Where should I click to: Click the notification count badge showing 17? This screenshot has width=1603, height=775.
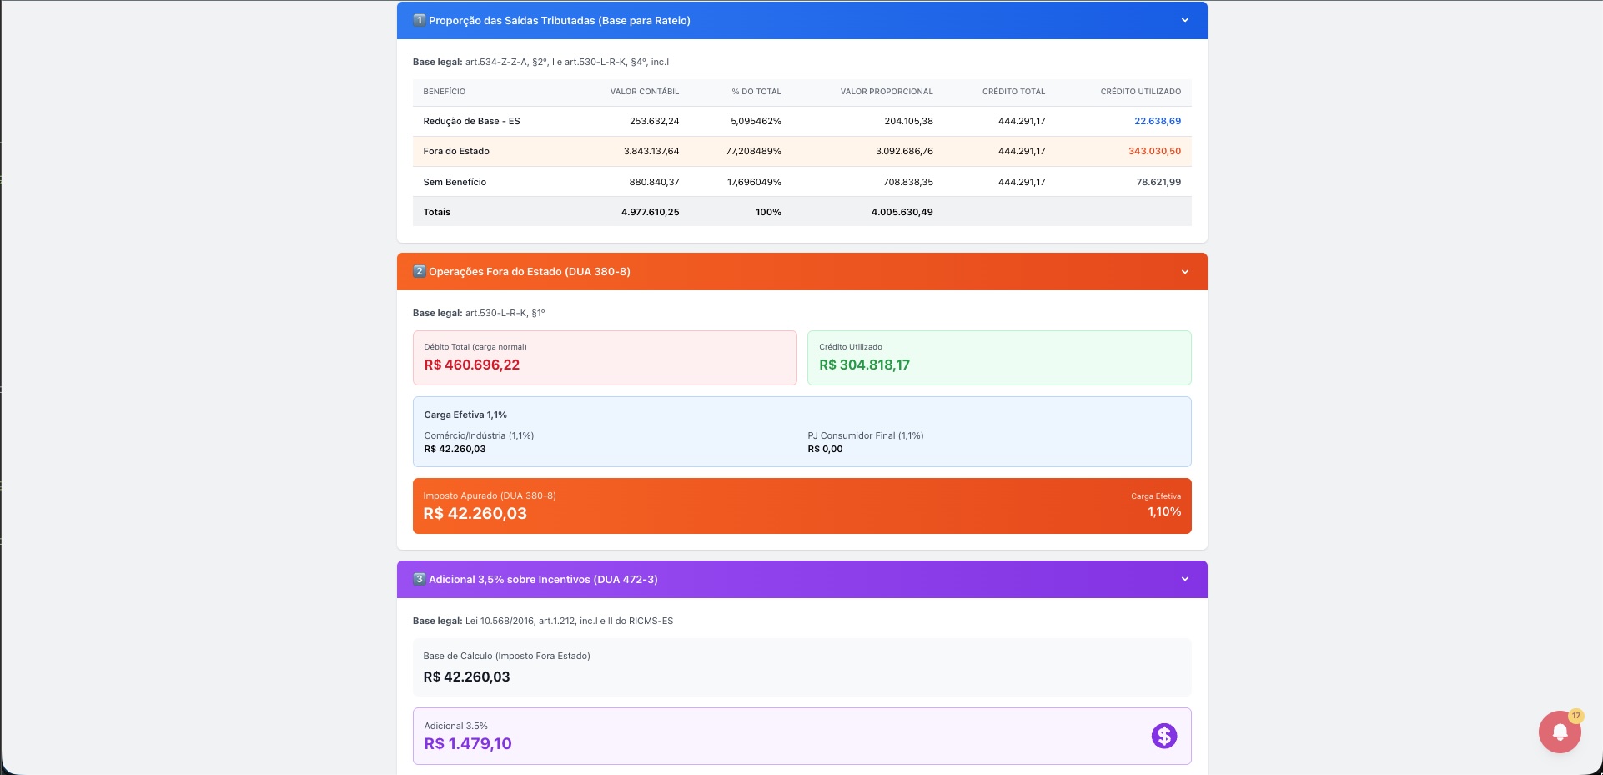click(x=1575, y=716)
